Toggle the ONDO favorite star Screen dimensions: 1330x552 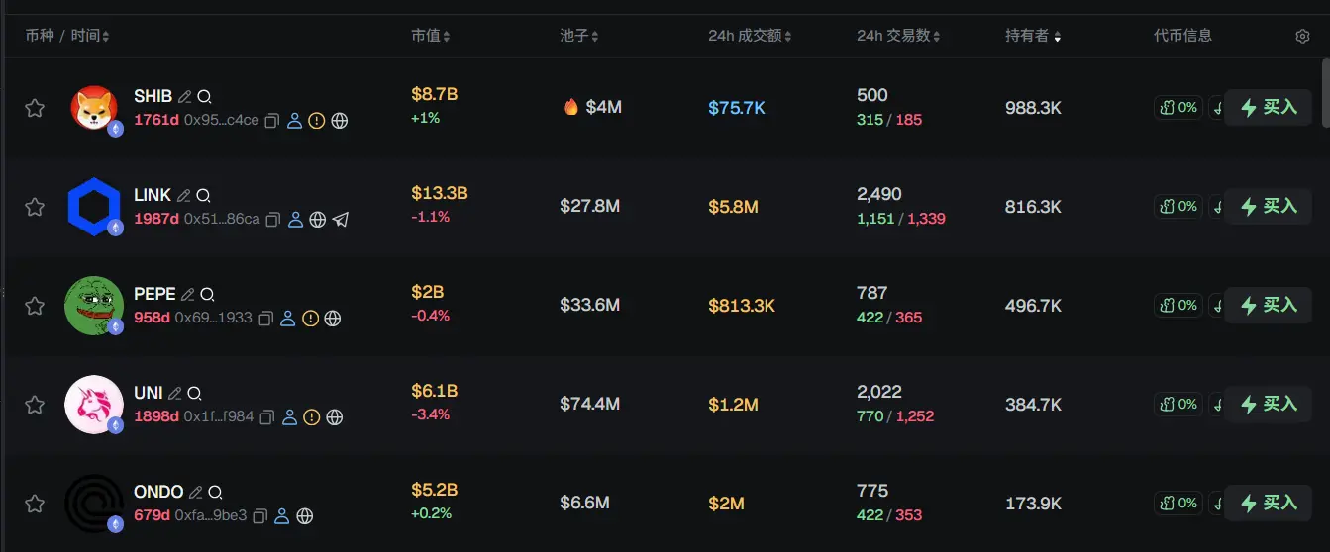[x=35, y=504]
